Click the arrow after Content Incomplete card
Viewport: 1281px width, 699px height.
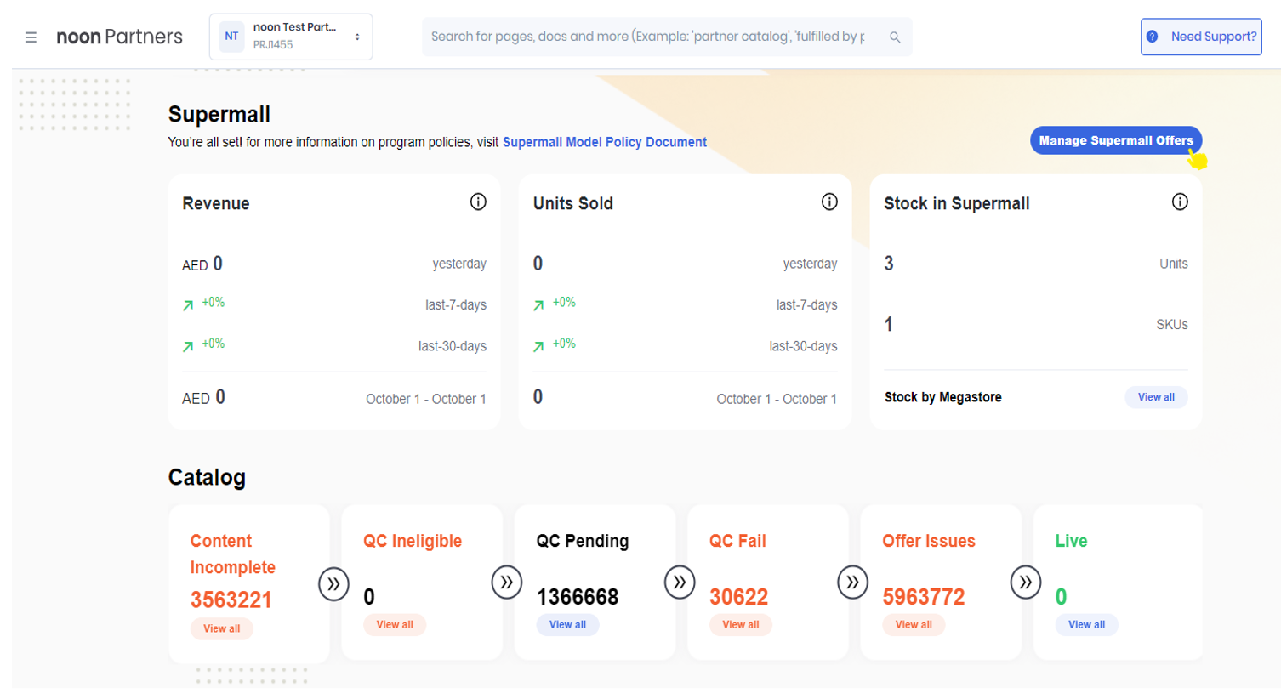coord(333,583)
